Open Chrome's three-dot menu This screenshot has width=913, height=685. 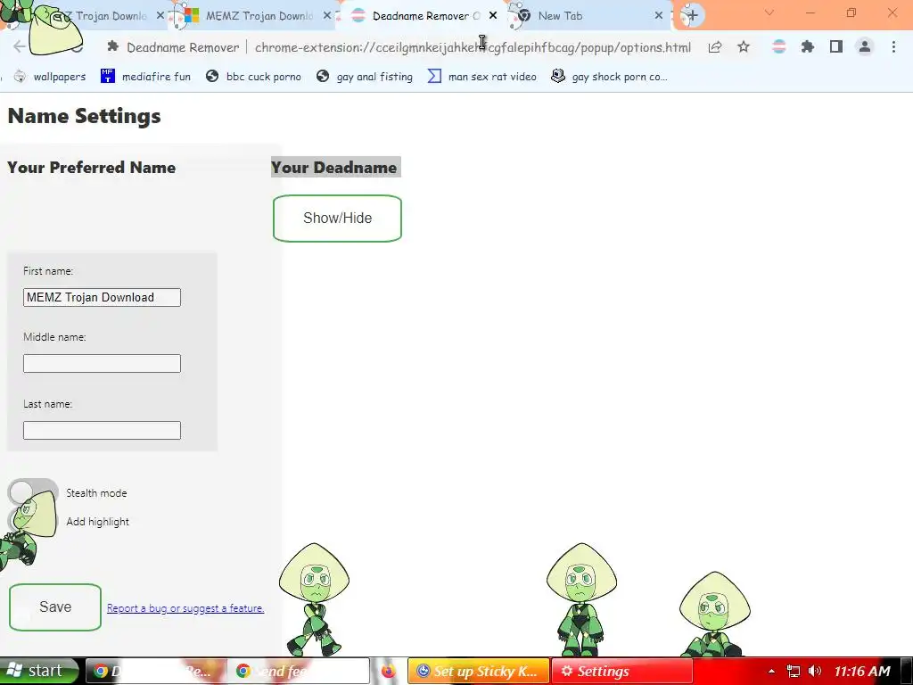pos(893,46)
